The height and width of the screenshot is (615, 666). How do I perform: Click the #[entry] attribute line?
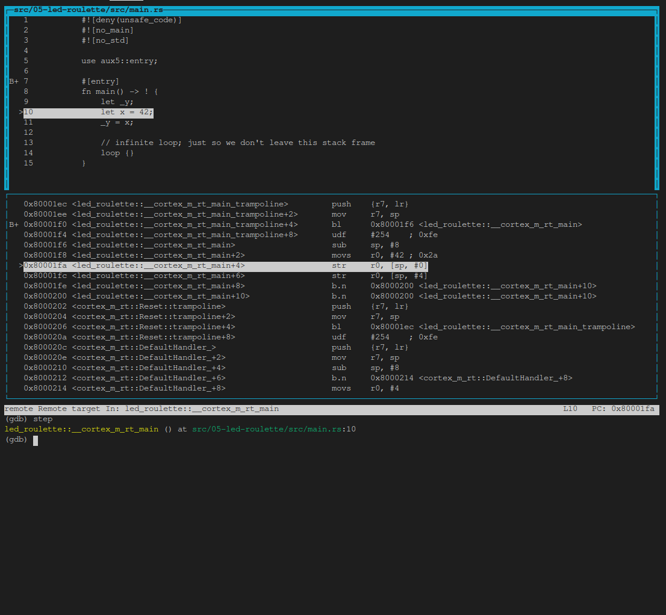pos(100,81)
